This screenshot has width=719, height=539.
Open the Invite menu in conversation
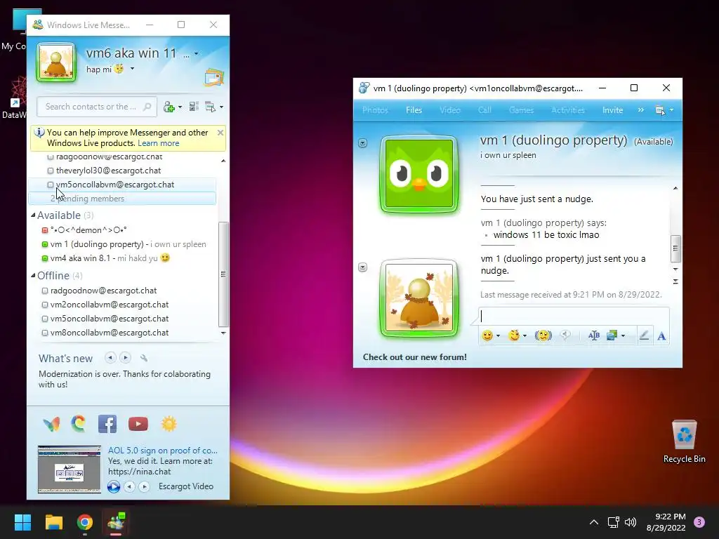[612, 110]
